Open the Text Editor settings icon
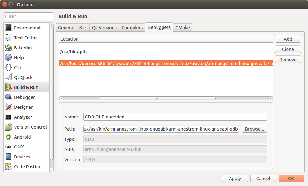The image size is (308, 186). (8, 38)
